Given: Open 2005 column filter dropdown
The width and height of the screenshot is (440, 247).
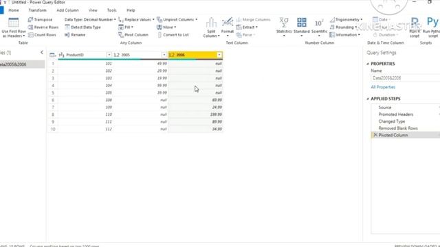Looking at the screenshot, I should coord(164,55).
